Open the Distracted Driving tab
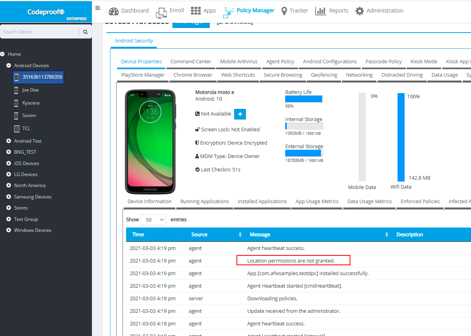Viewport: 471px width, 336px height. [402, 75]
